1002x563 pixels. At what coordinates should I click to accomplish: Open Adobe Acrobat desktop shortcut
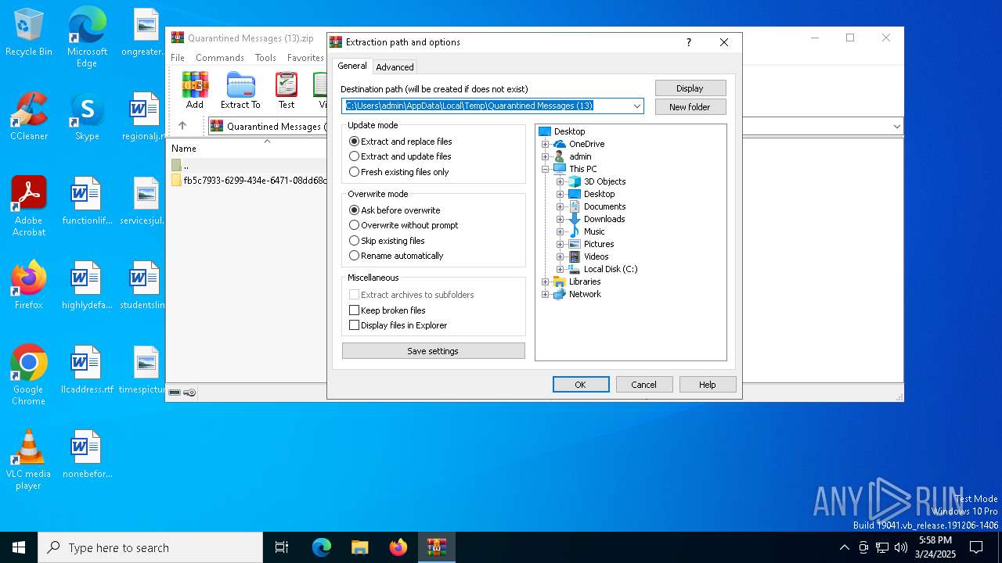coord(29,206)
